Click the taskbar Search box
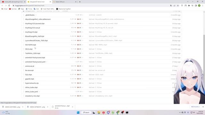Viewport: 205px width, 115px height. point(86,112)
